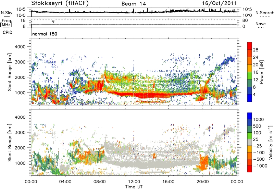Click the '20:00' time tick label
The image size is (274, 189).
203,182
